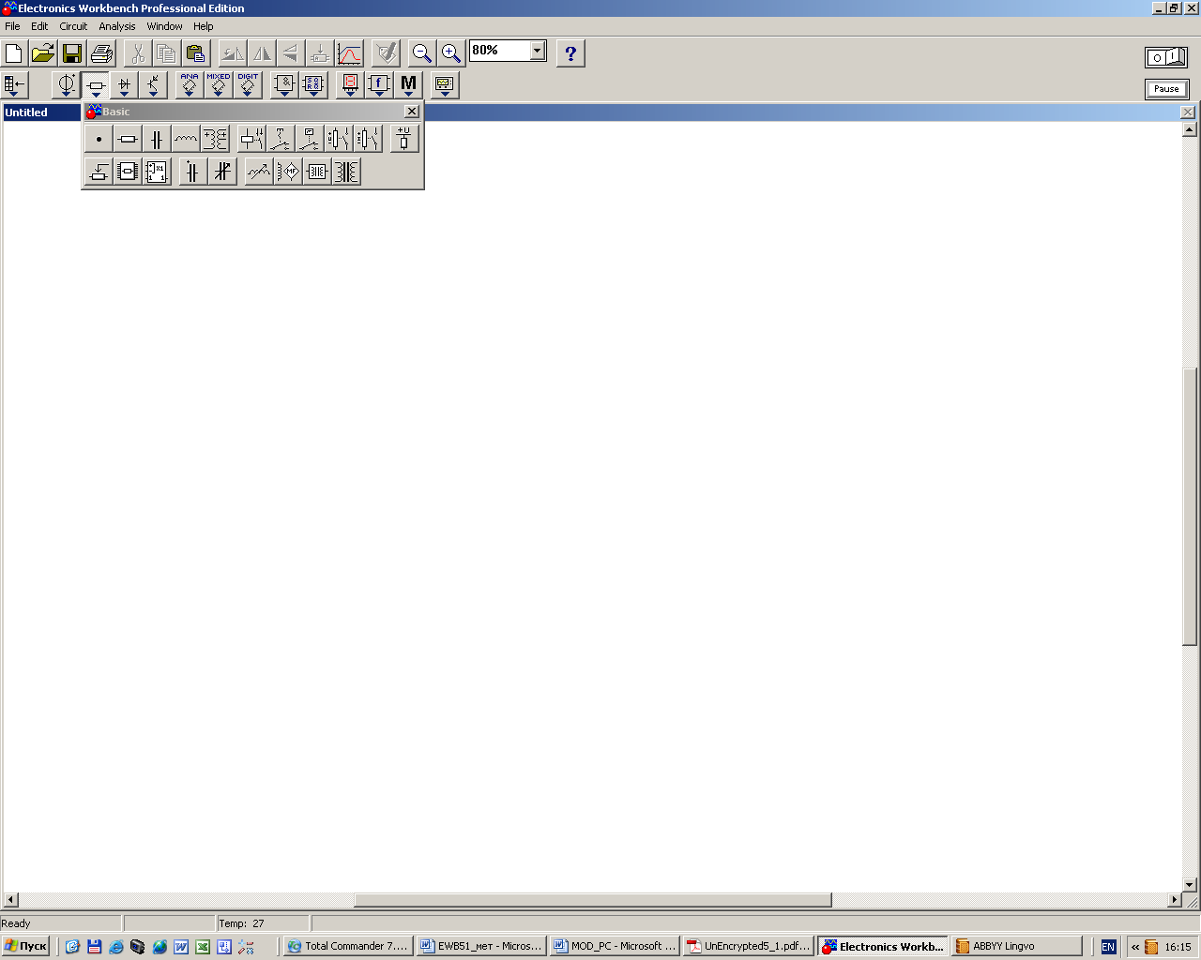The height and width of the screenshot is (960, 1201).
Task: Click the EN language indicator
Action: pyautogui.click(x=1108, y=947)
